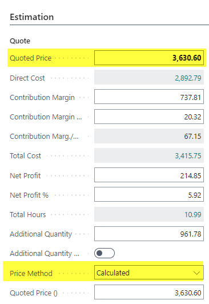Toggle the Additional Quantity switch
The width and height of the screenshot is (209, 304).
click(104, 253)
